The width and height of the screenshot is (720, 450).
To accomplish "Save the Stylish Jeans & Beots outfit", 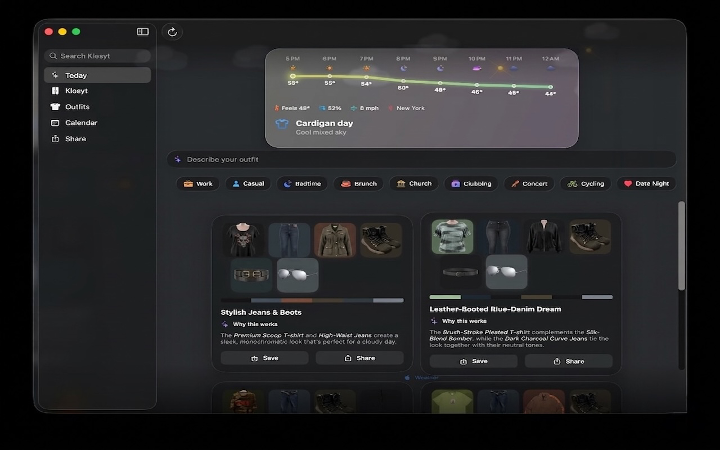I will point(264,358).
